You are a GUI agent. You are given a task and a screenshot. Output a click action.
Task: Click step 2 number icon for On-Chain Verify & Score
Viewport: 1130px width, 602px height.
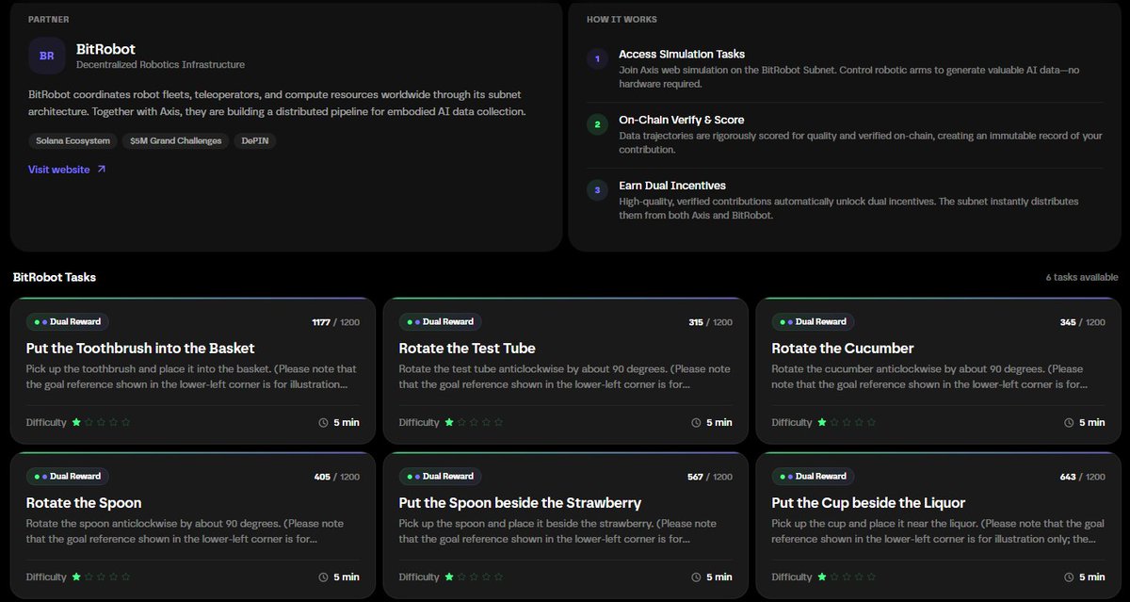coord(596,124)
